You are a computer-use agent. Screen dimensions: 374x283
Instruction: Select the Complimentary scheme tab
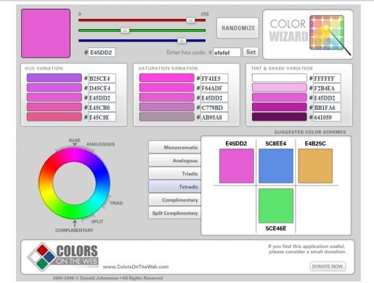coord(175,200)
